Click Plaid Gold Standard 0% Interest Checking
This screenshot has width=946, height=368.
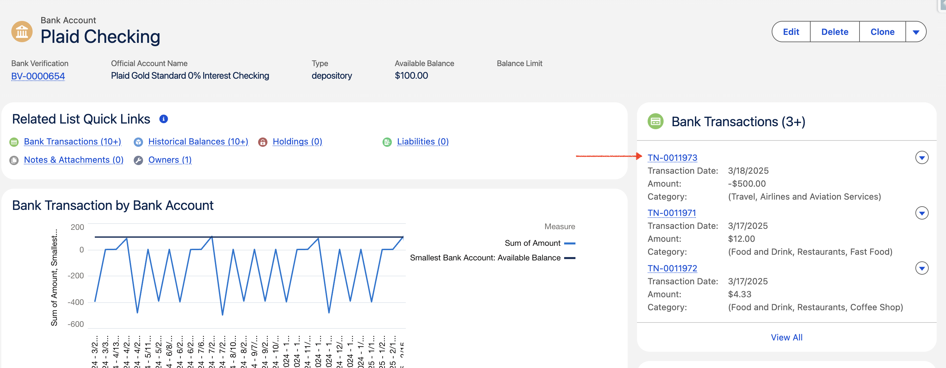[190, 76]
